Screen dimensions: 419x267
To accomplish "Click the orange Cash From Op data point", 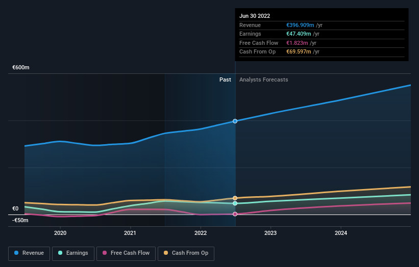I will click(x=235, y=198).
